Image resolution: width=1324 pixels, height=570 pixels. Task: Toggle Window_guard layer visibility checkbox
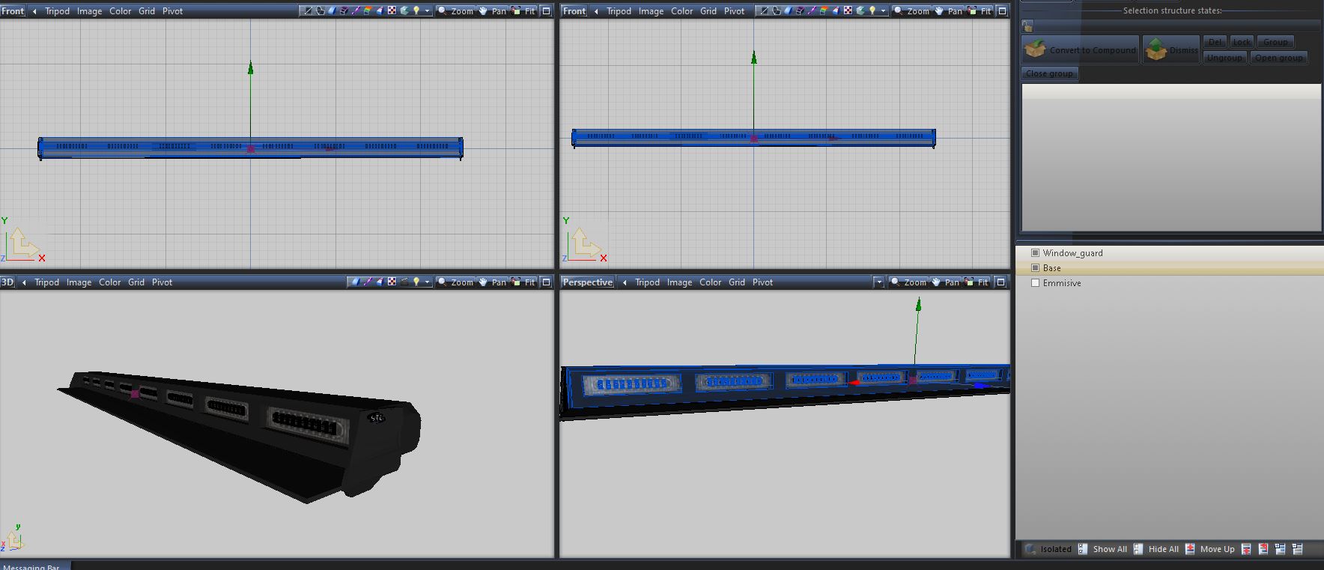point(1036,253)
